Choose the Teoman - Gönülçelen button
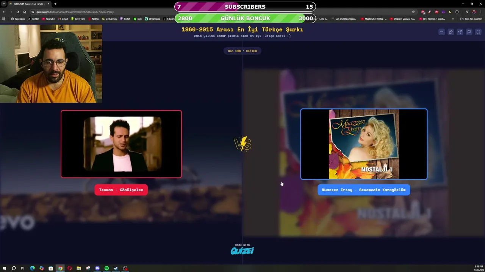This screenshot has height=272, width=485. pyautogui.click(x=121, y=190)
